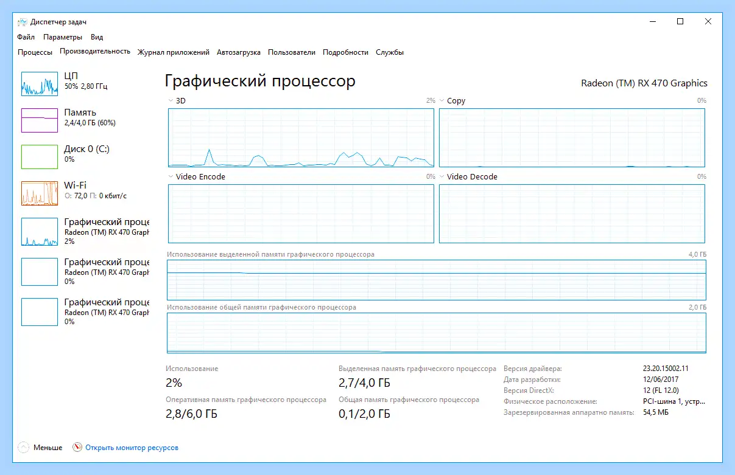Click the Графический процессор heading
The height and width of the screenshot is (475, 735).
click(x=261, y=81)
